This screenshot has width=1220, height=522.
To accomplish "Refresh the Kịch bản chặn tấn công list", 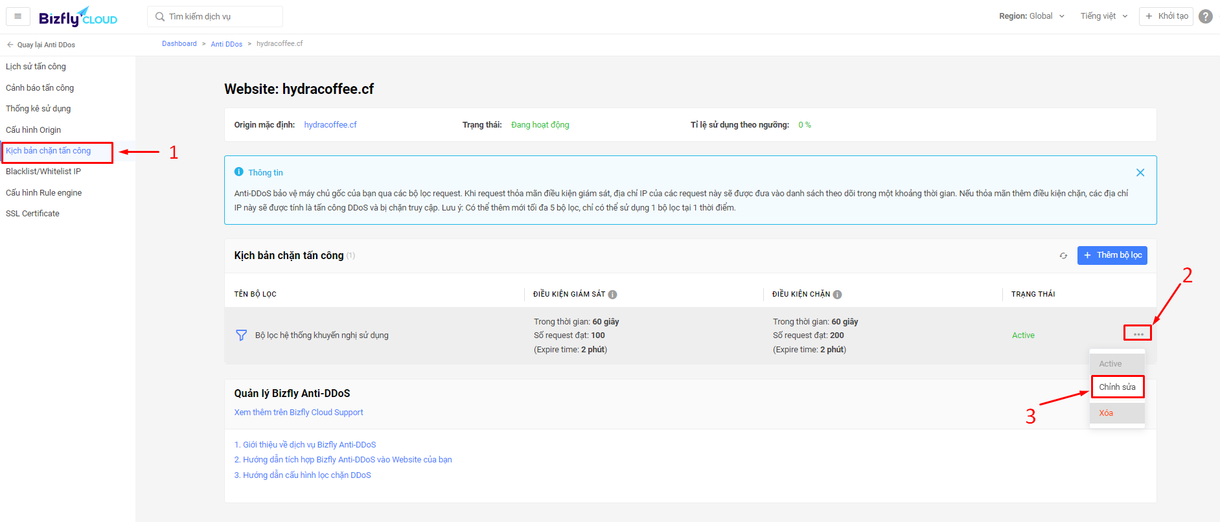I will (1063, 256).
